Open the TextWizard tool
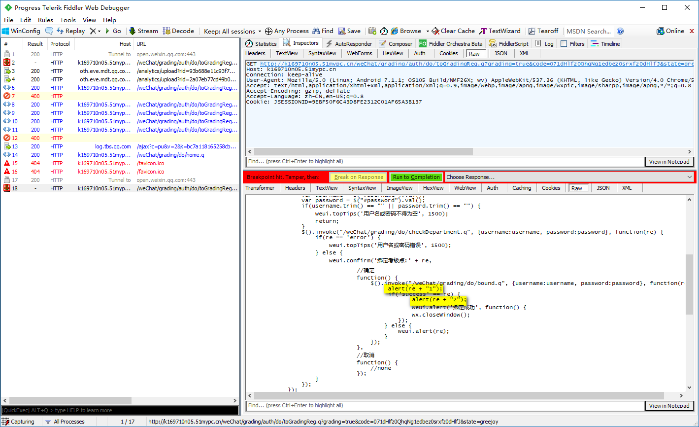The width and height of the screenshot is (699, 427). tap(500, 31)
